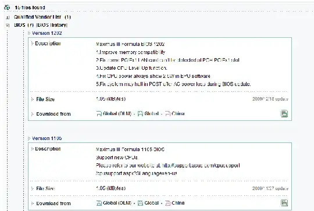Click the Version 1202 Description label

(x=48, y=44)
